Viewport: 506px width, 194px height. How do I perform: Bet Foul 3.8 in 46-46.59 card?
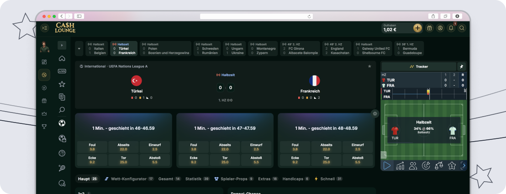(x=92, y=147)
